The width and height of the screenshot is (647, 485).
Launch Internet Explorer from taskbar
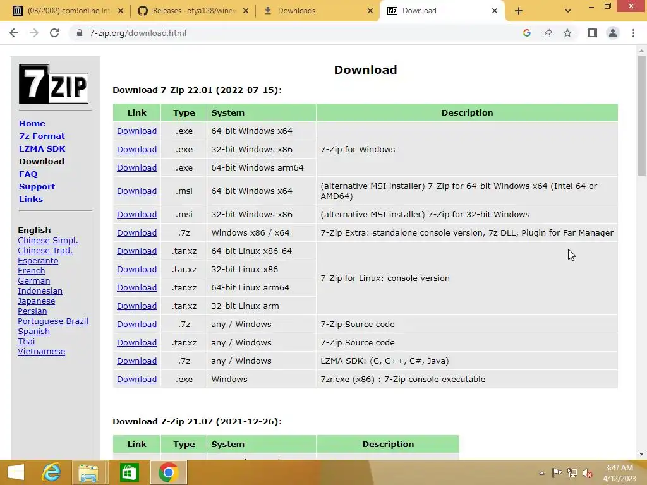point(52,472)
